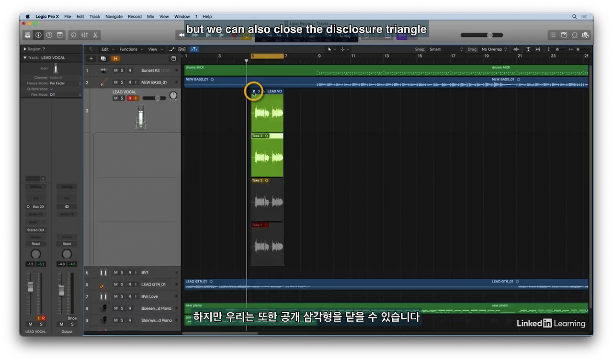Collapse the Track LEAD VOCAL inspector triangle
The height and width of the screenshot is (362, 613).
point(25,57)
